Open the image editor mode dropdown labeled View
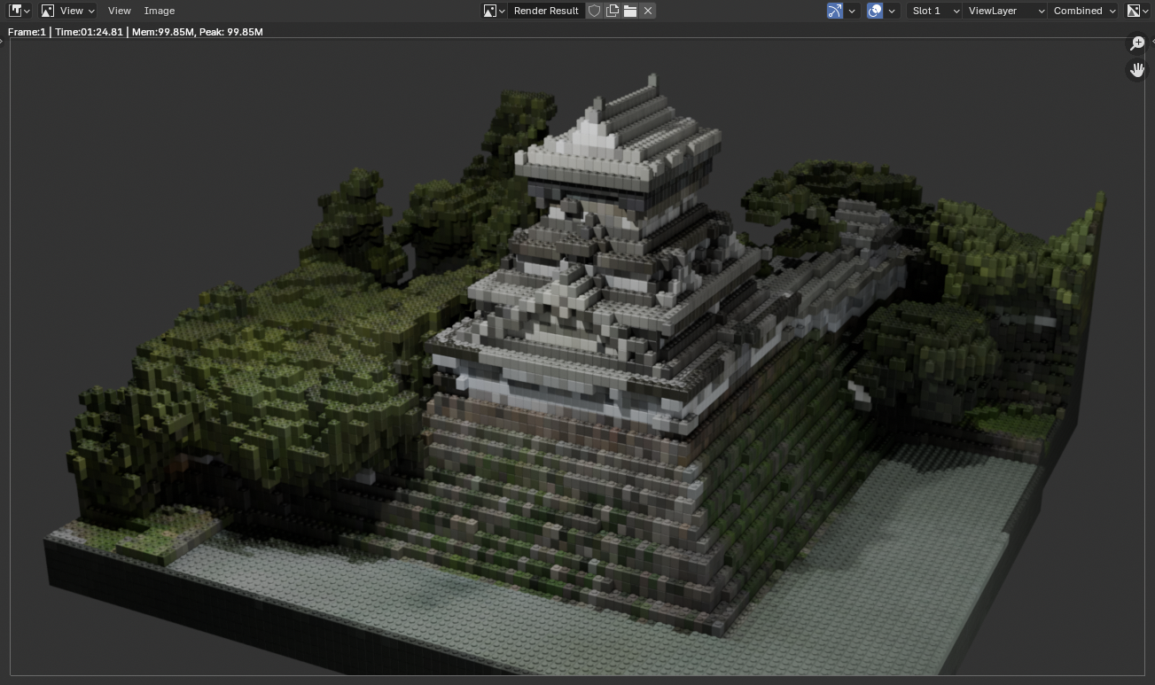 pyautogui.click(x=68, y=11)
